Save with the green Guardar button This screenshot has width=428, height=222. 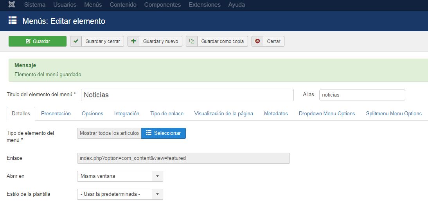tap(38, 41)
